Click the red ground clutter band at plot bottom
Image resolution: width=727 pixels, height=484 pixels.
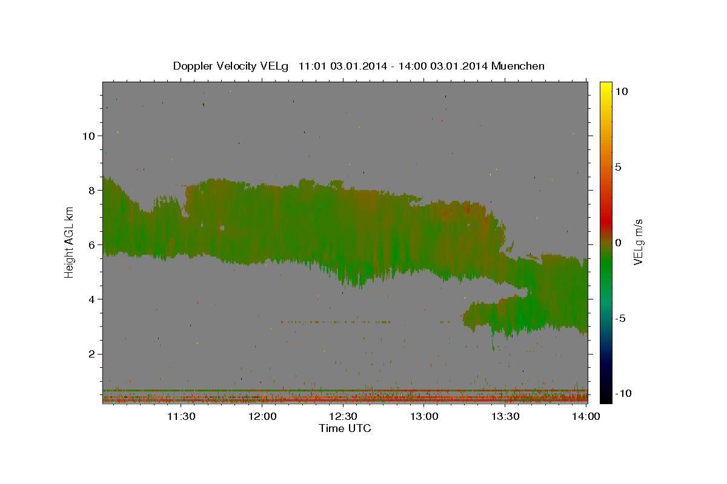(345, 400)
